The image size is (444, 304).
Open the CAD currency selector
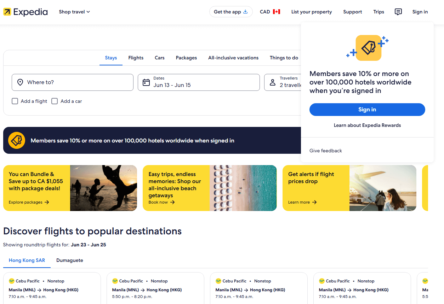click(x=270, y=12)
